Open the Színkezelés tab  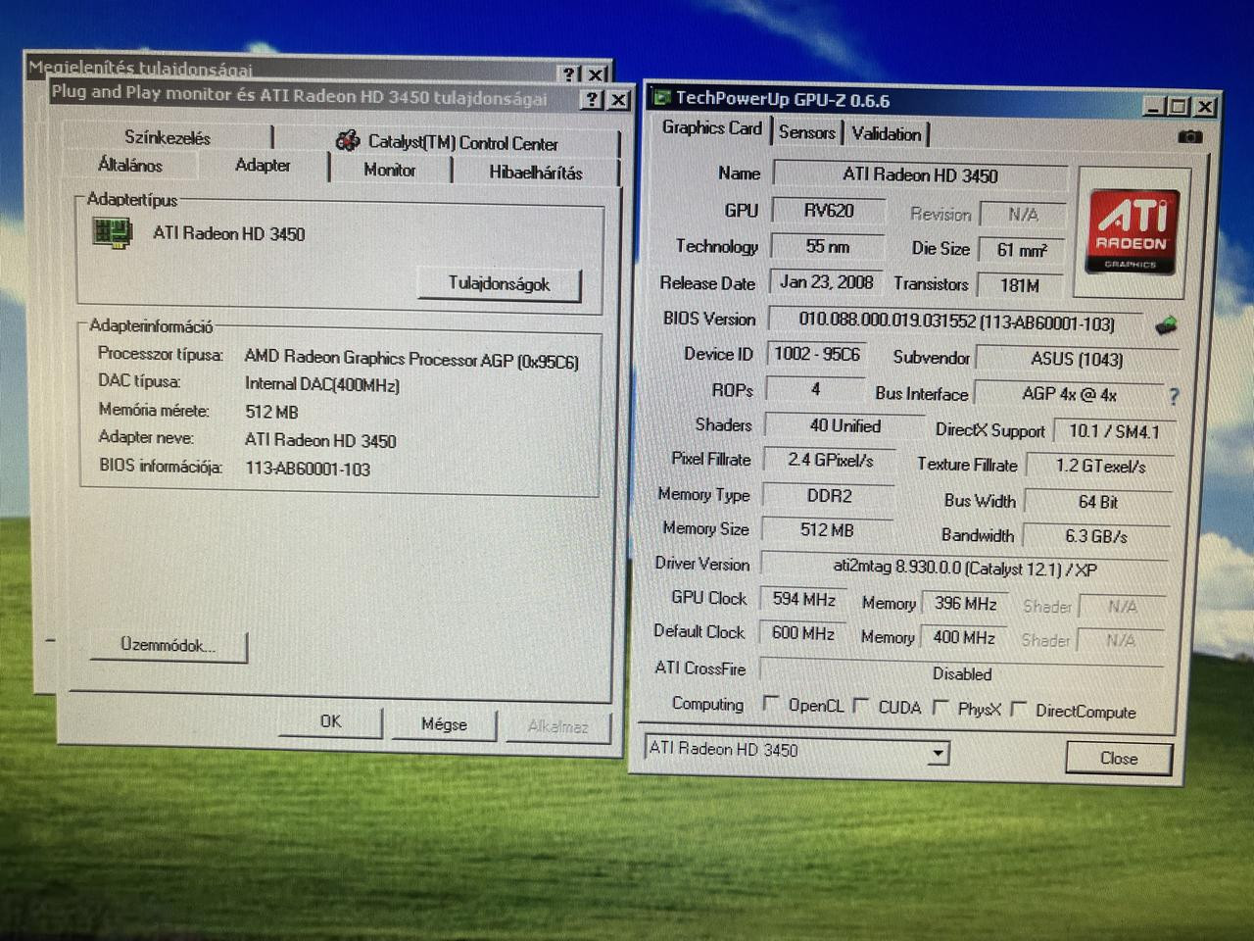168,138
